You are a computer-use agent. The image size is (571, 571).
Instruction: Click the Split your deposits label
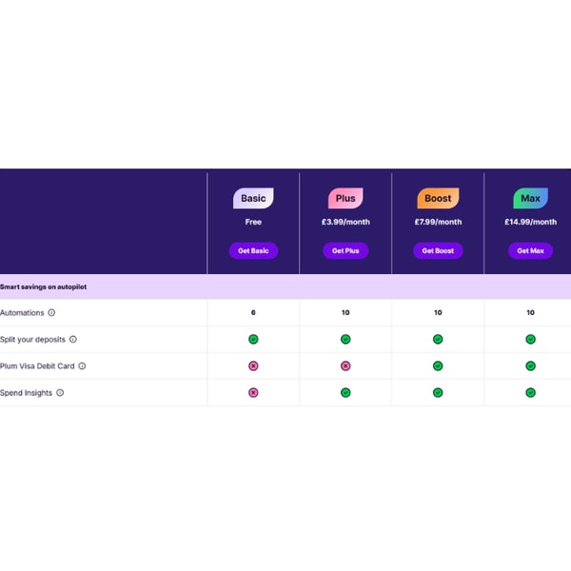click(32, 340)
